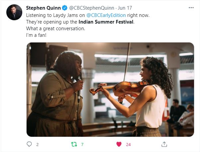Click the reply count of 2

pos(38,144)
